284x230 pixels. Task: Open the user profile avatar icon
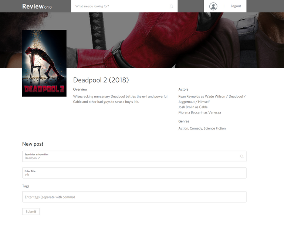(213, 6)
